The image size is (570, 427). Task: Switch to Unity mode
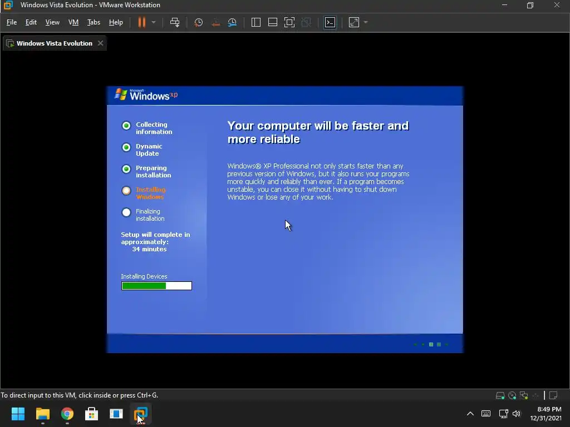(307, 22)
